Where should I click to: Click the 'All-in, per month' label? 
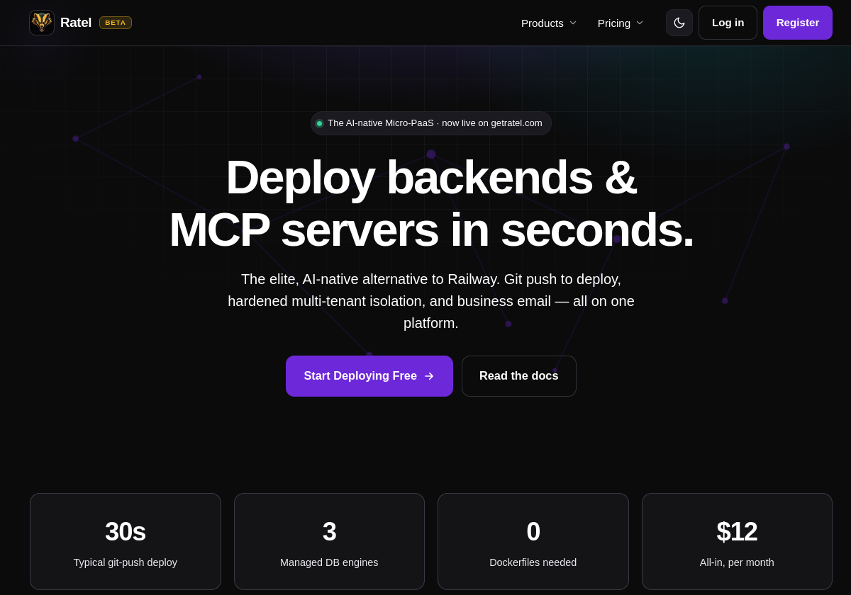pyautogui.click(x=737, y=562)
